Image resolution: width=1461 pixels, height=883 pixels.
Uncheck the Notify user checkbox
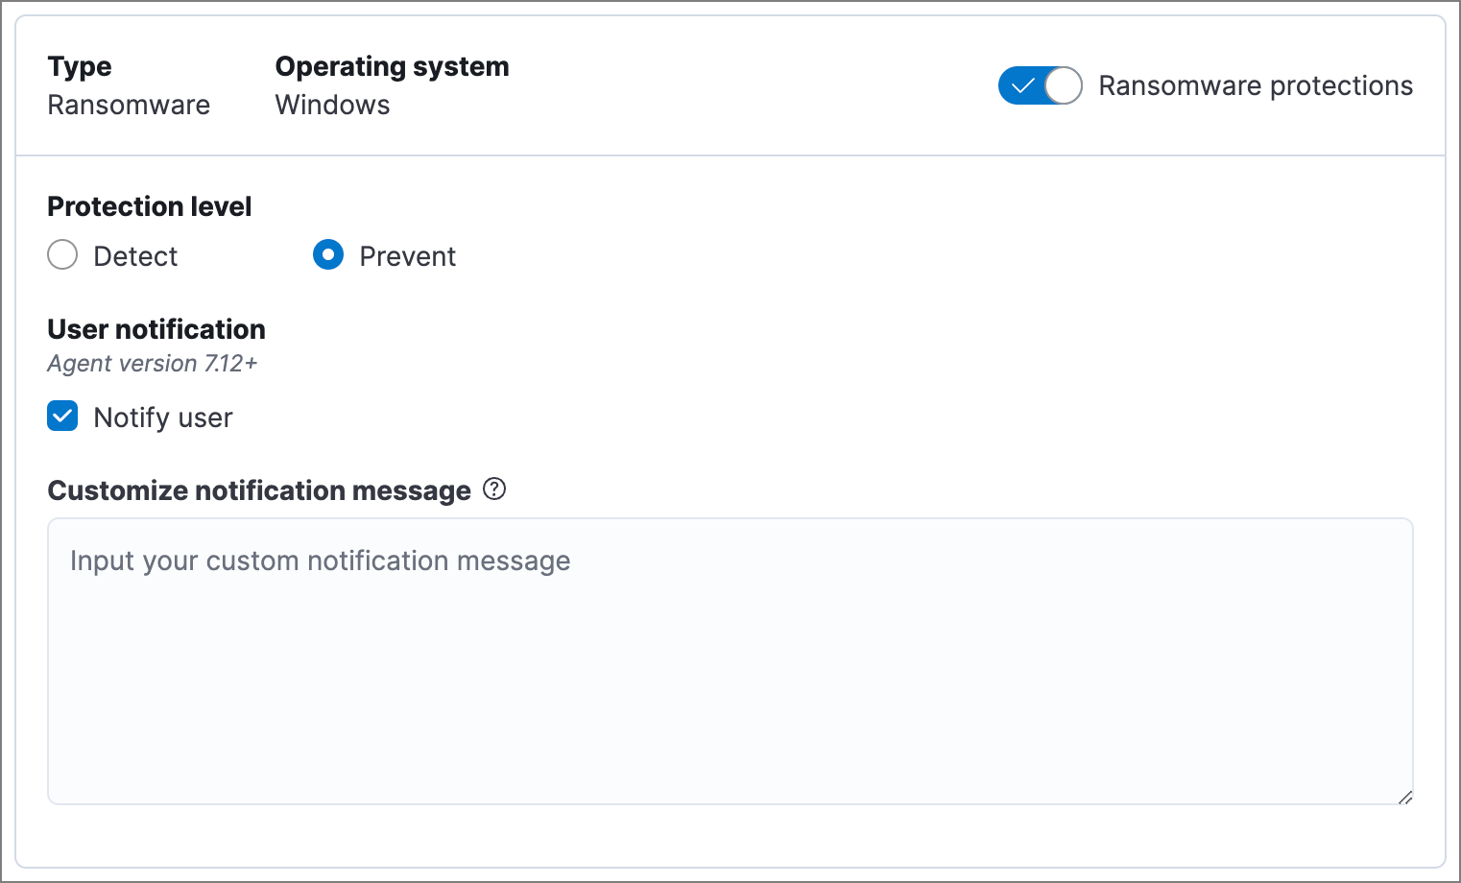[62, 417]
